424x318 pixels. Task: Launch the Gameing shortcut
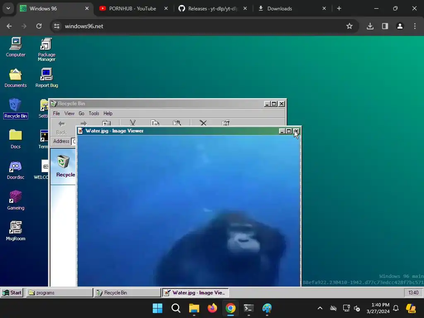tap(15, 201)
